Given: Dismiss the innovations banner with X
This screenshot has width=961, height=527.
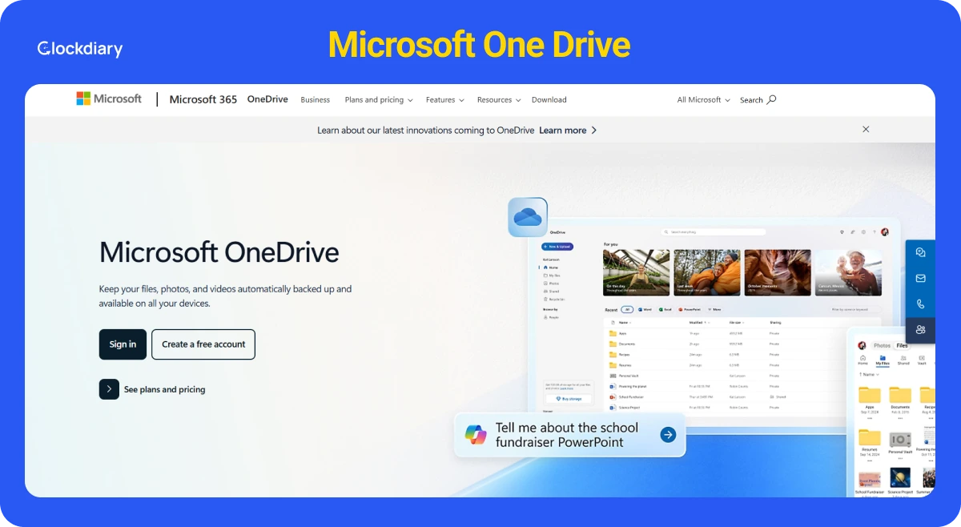Looking at the screenshot, I should (866, 129).
